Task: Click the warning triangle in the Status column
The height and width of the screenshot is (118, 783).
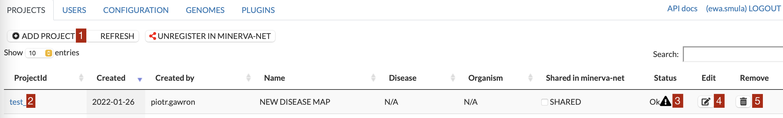Action: click(x=665, y=101)
